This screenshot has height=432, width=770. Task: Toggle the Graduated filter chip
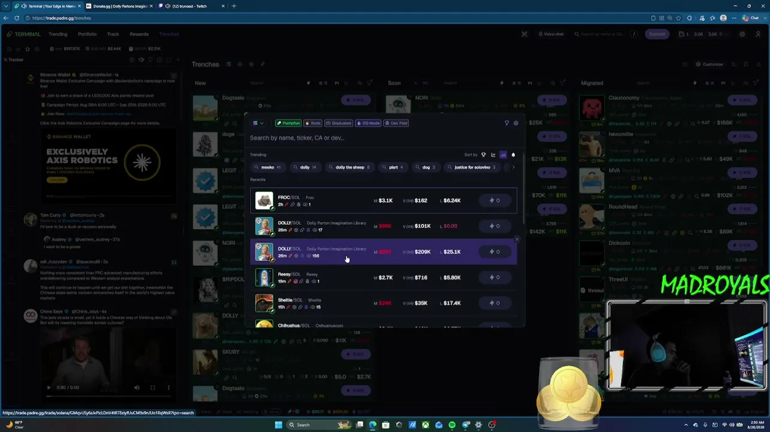[x=338, y=123]
